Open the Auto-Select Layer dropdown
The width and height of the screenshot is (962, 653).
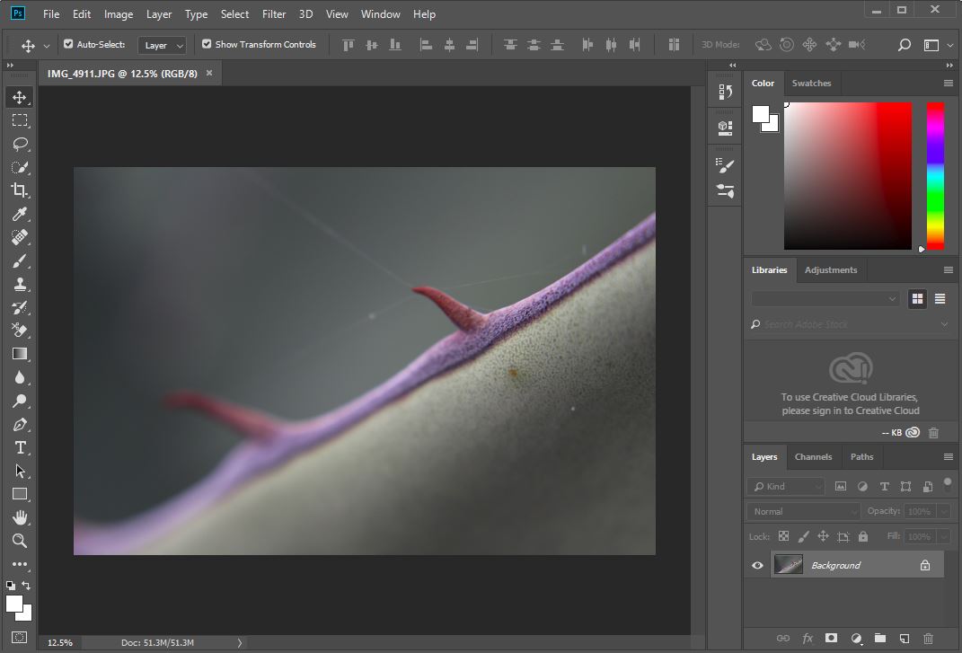(163, 45)
